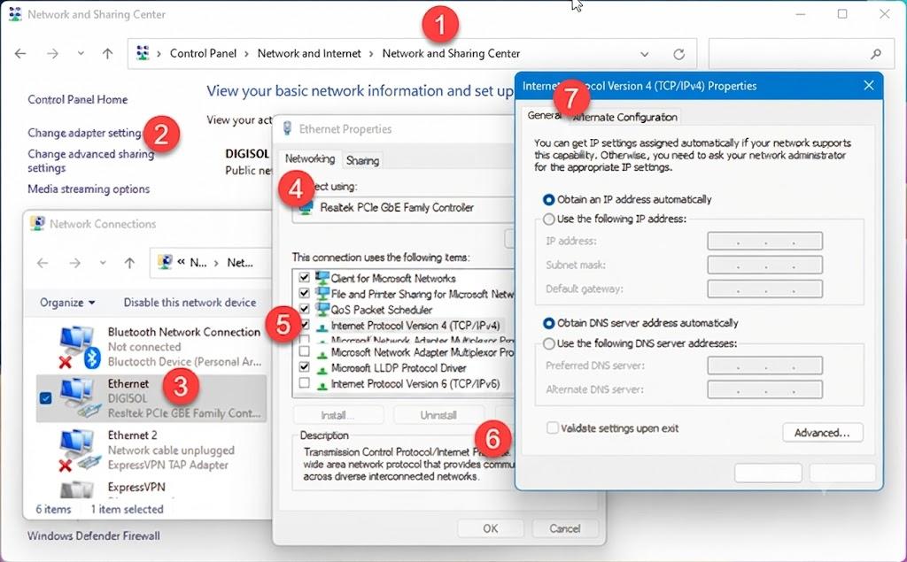907x562 pixels.
Task: Click Network and Internet breadcrumb
Action: coord(309,53)
